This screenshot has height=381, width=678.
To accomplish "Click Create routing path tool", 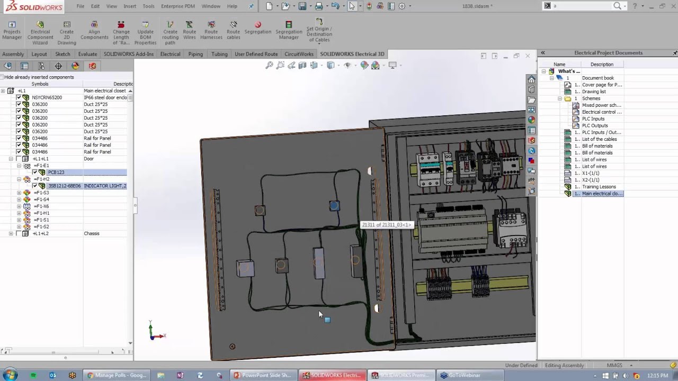I will [x=170, y=33].
